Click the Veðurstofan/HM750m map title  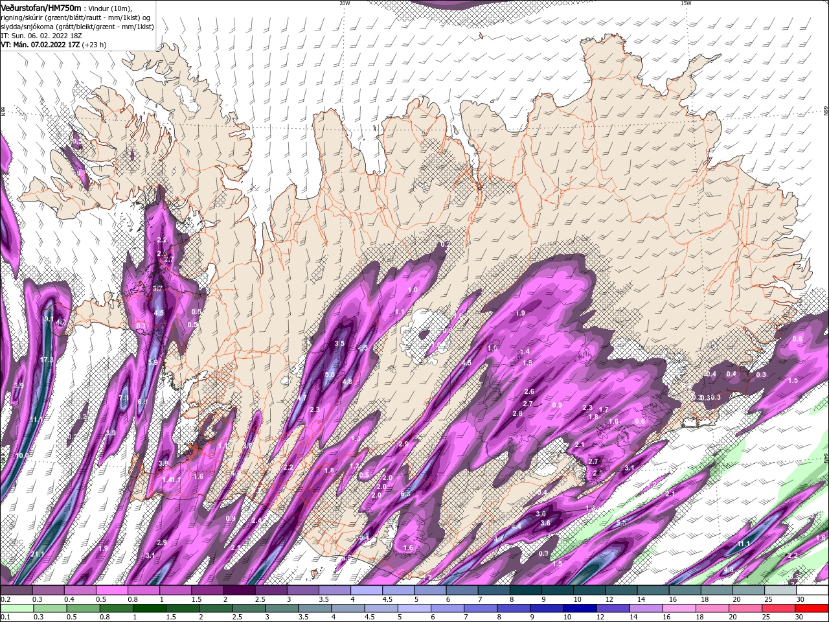41,7
